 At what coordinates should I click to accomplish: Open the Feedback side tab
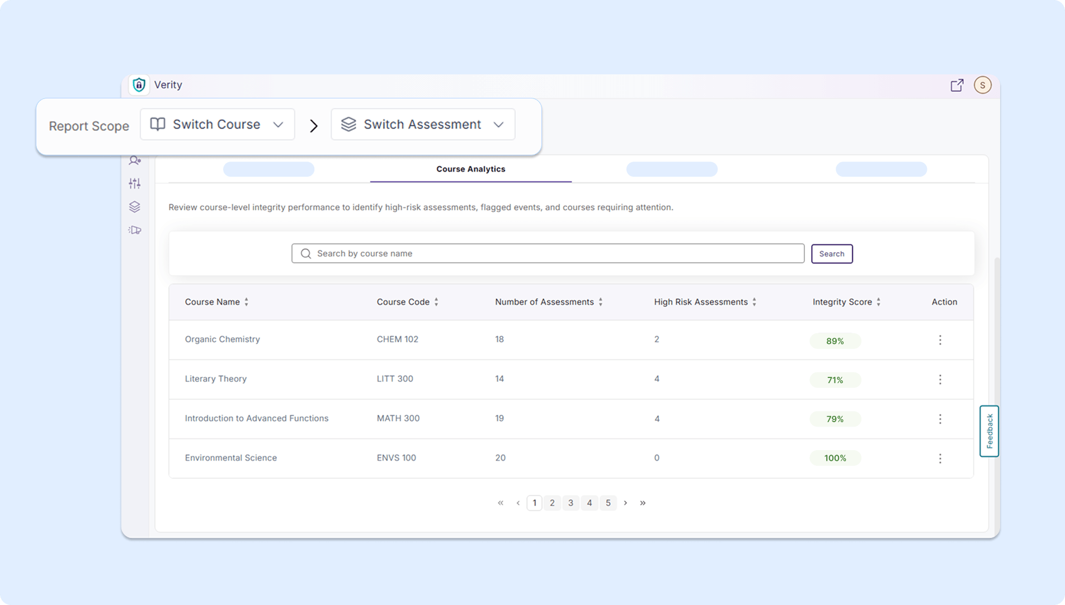pos(989,431)
